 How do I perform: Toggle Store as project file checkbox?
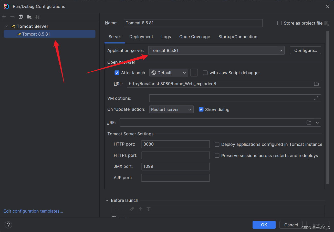279,23
